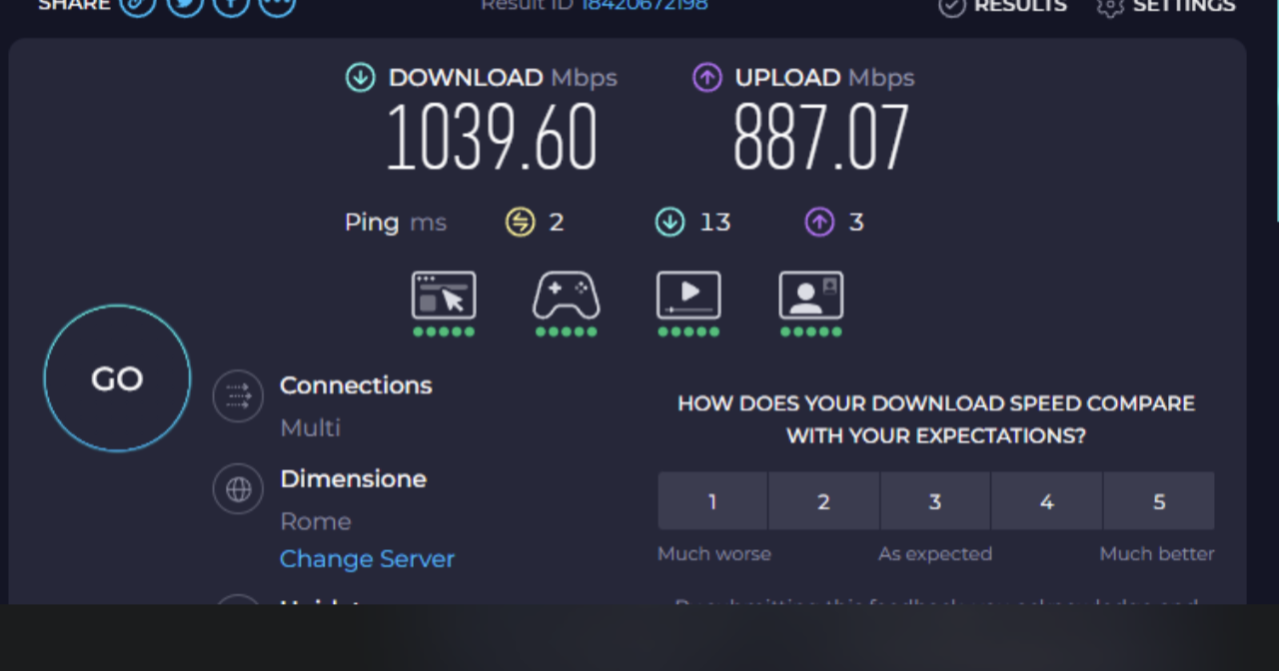Screen dimensions: 1279x671
Task: Click the web browsing experience icon
Action: point(444,296)
